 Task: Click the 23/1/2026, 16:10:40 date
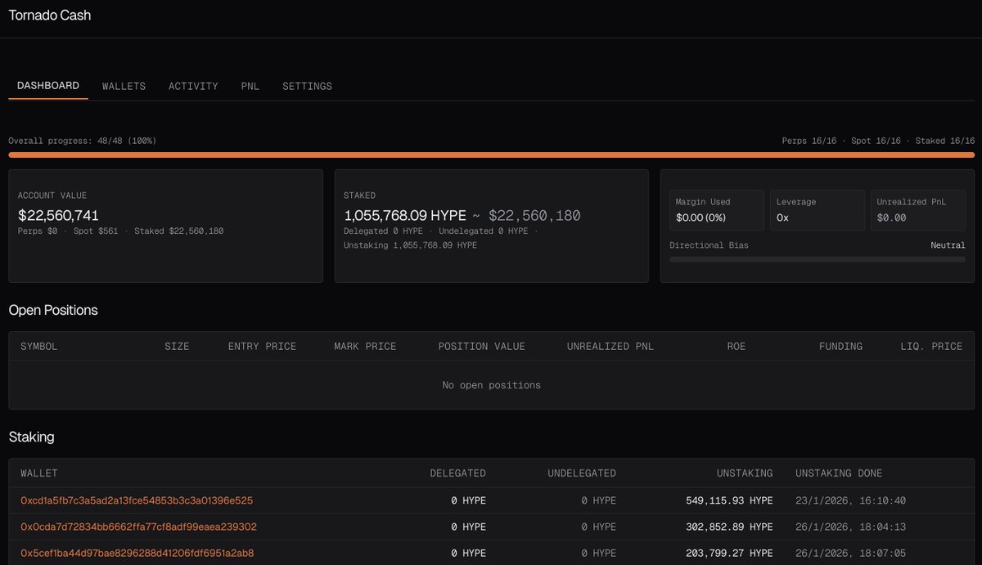tap(850, 500)
